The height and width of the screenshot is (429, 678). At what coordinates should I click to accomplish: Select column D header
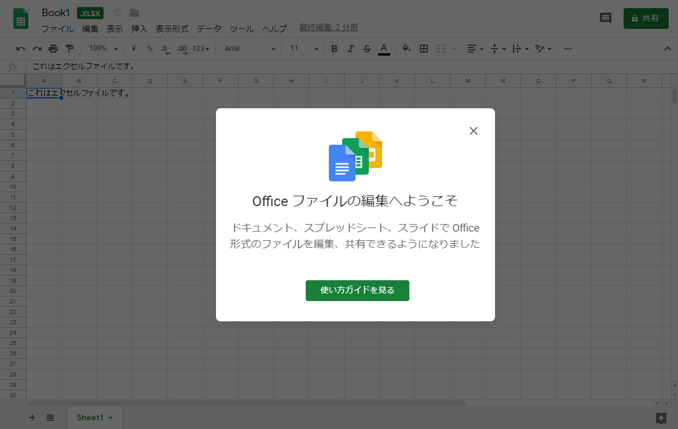click(150, 81)
